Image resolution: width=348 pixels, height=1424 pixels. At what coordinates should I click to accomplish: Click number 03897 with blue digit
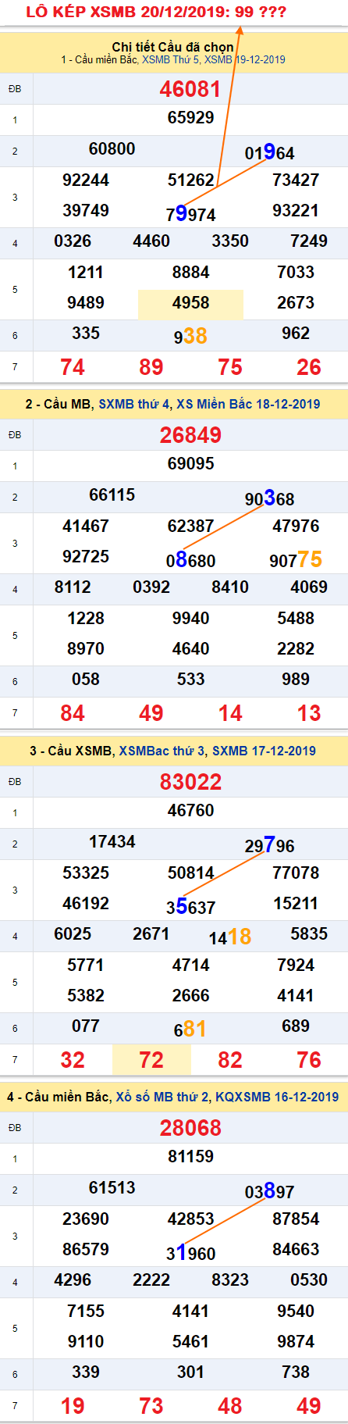[269, 1191]
